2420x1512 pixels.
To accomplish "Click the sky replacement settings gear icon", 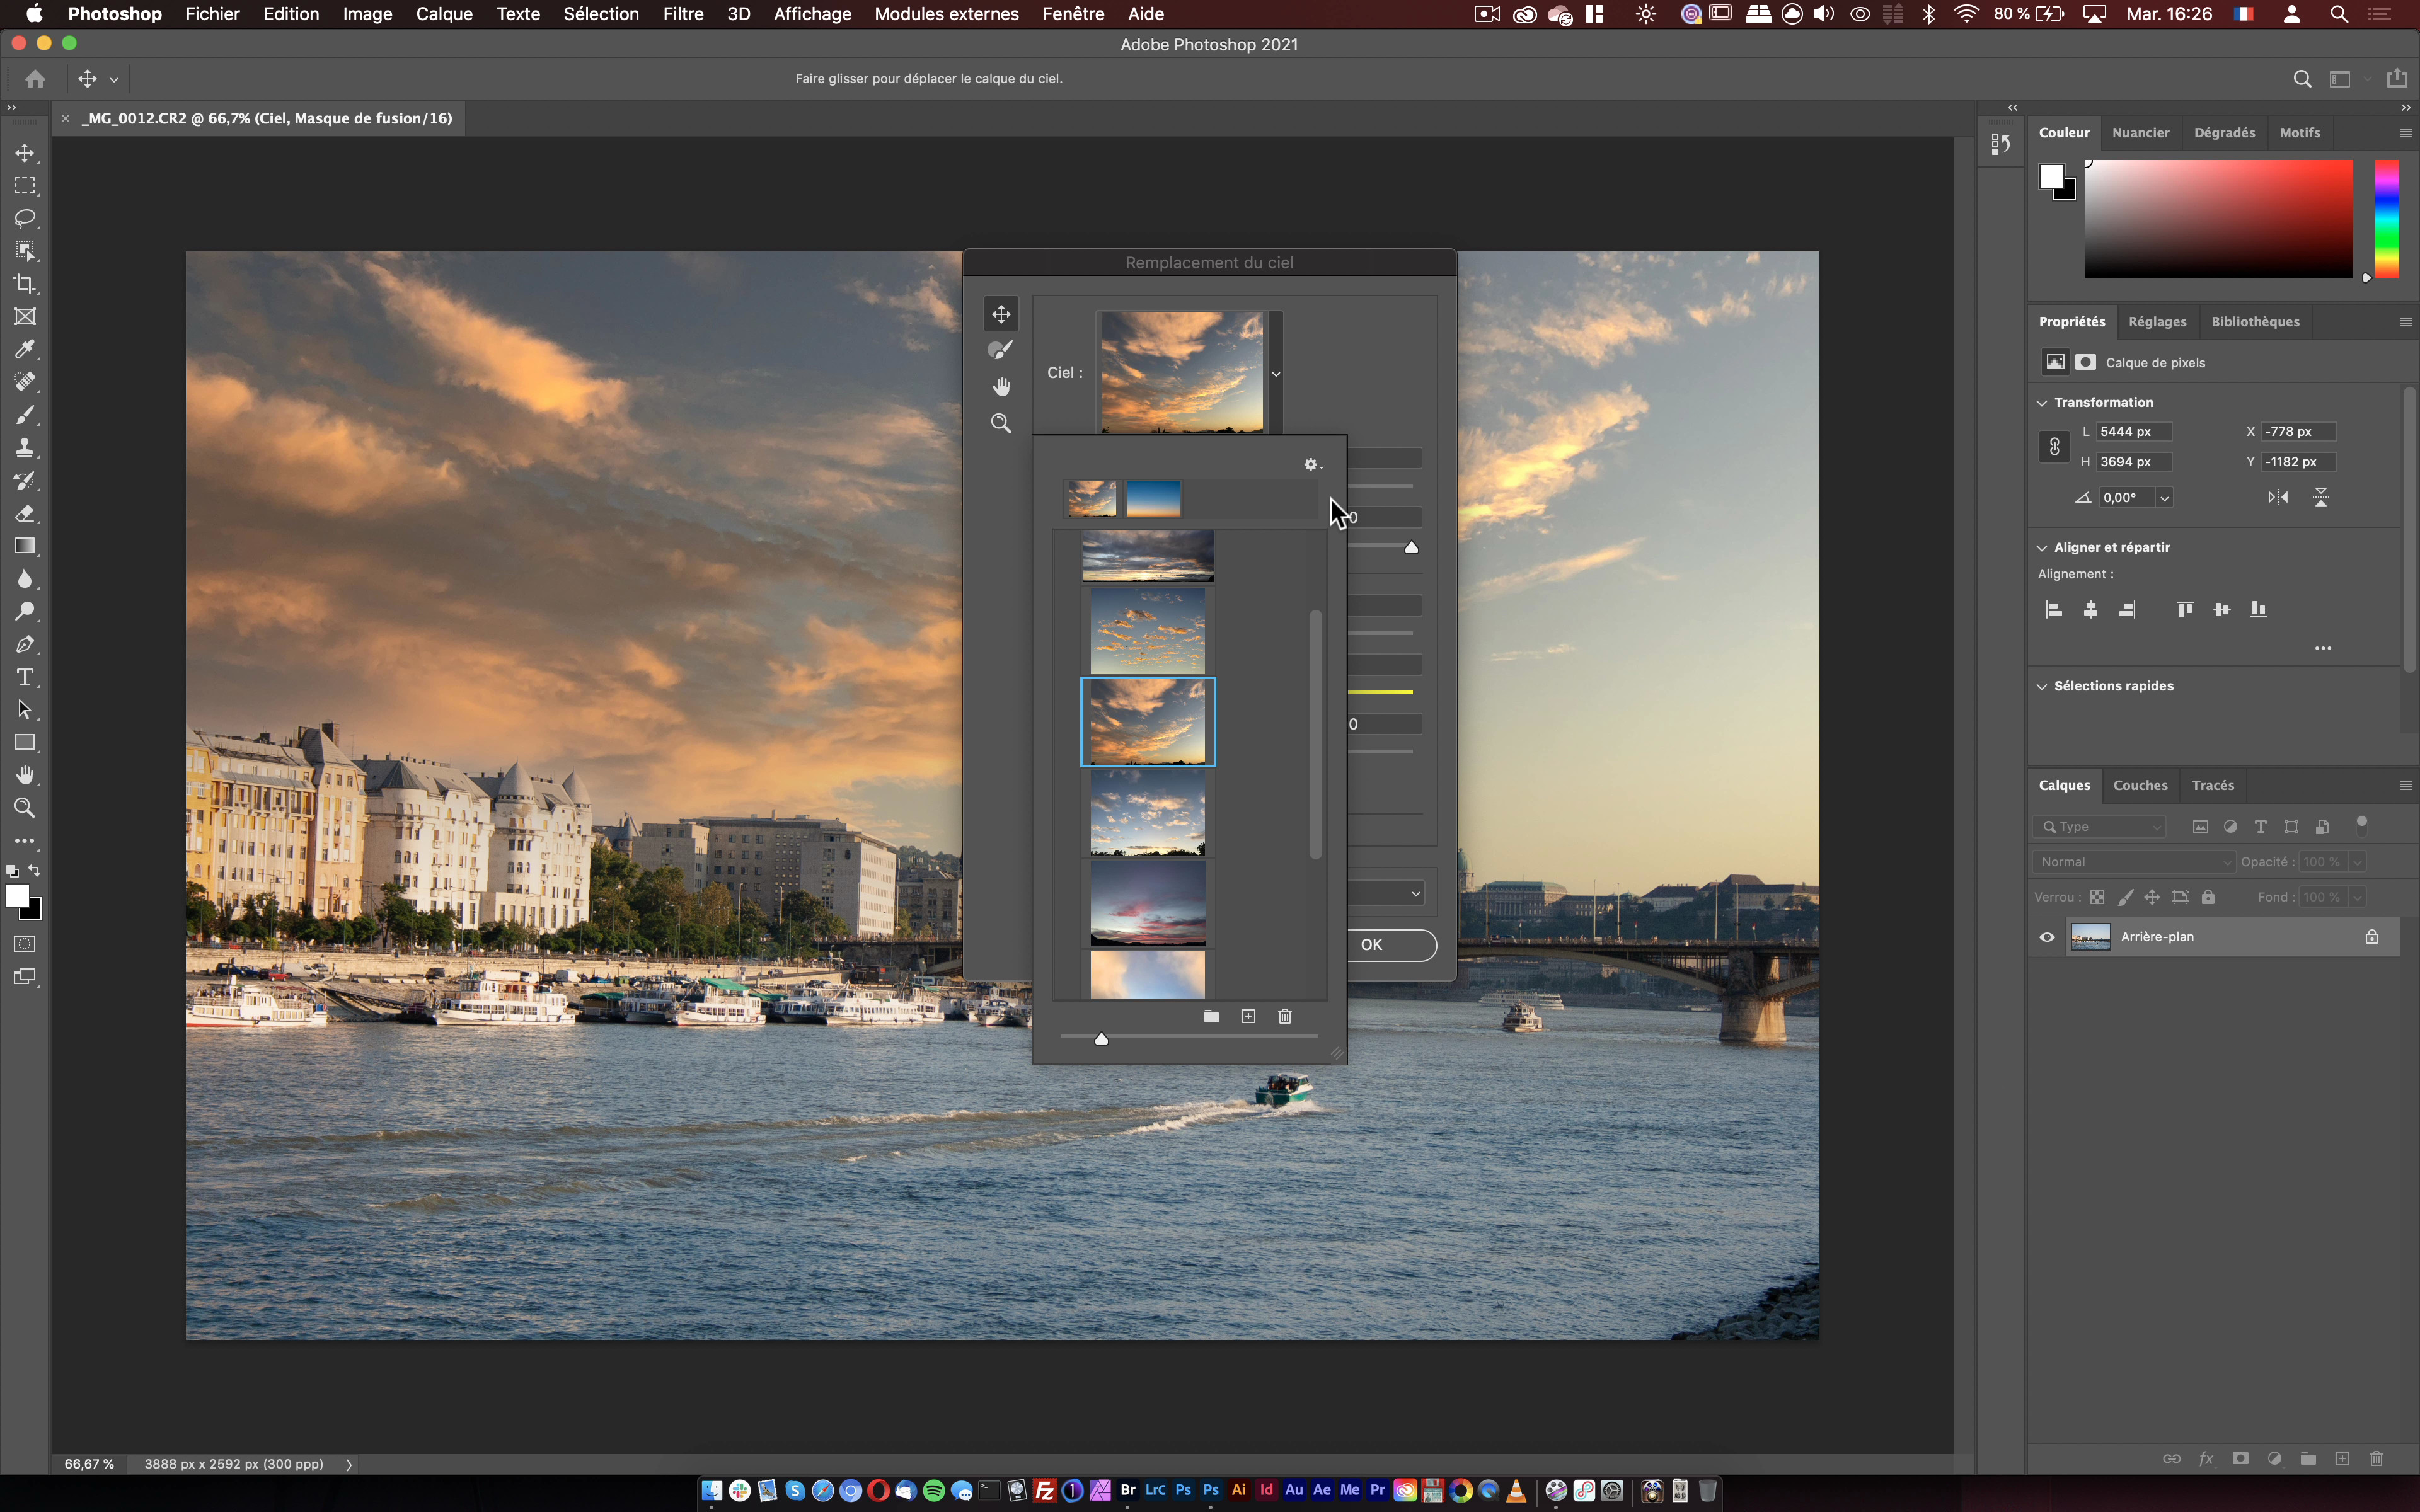I will coord(1310,463).
